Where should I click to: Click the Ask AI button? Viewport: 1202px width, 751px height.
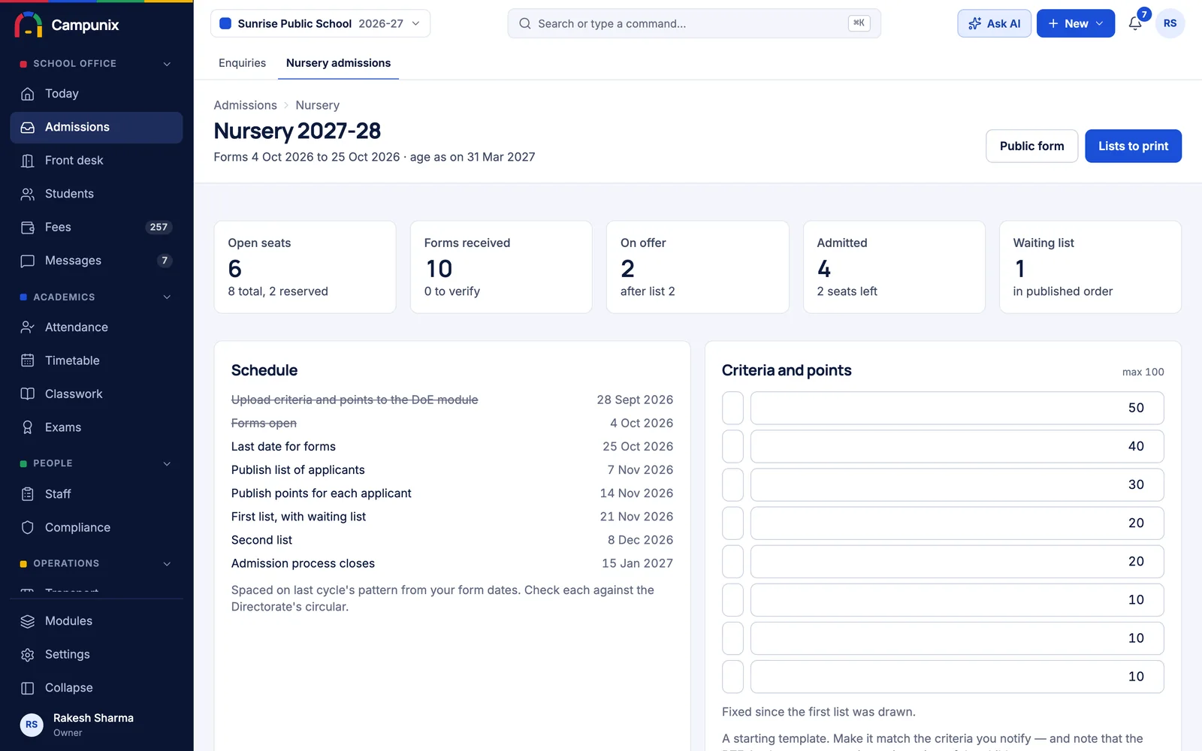(x=994, y=23)
